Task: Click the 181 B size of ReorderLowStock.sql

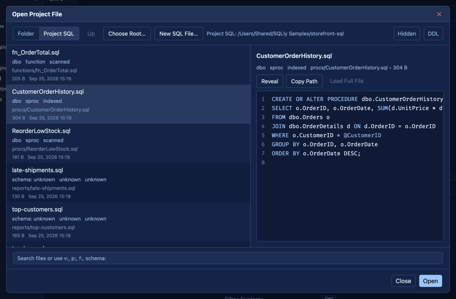Action: coord(18,157)
